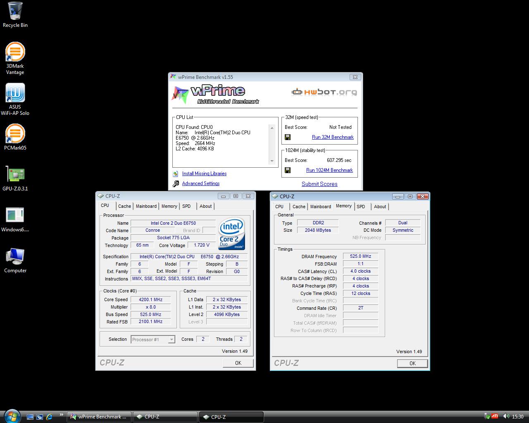Click the DRAM Frequency 525.0 MHz field
This screenshot has width=529, height=423.
point(360,256)
